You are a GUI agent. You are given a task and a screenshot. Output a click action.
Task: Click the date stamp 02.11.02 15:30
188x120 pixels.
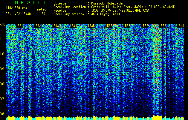click(x=18, y=14)
